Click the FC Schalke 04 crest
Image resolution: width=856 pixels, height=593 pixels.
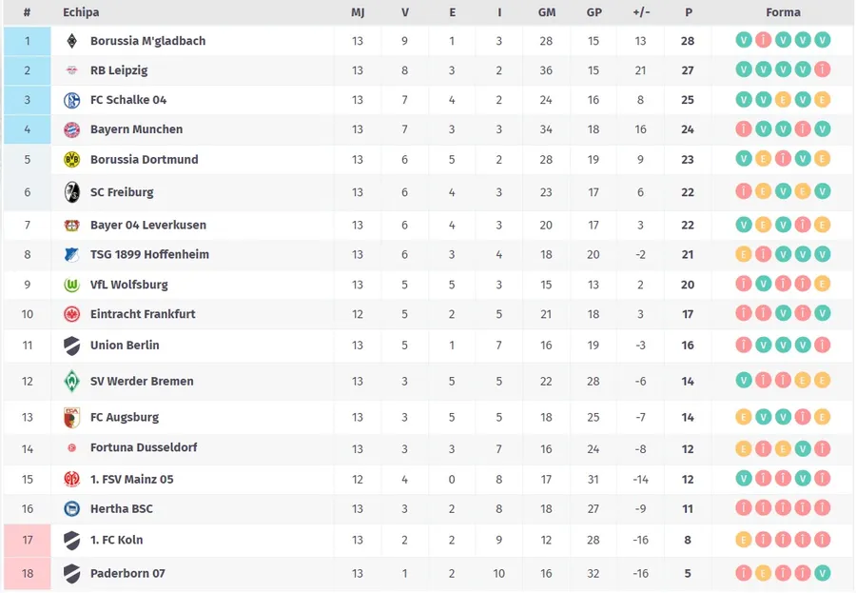[71, 100]
